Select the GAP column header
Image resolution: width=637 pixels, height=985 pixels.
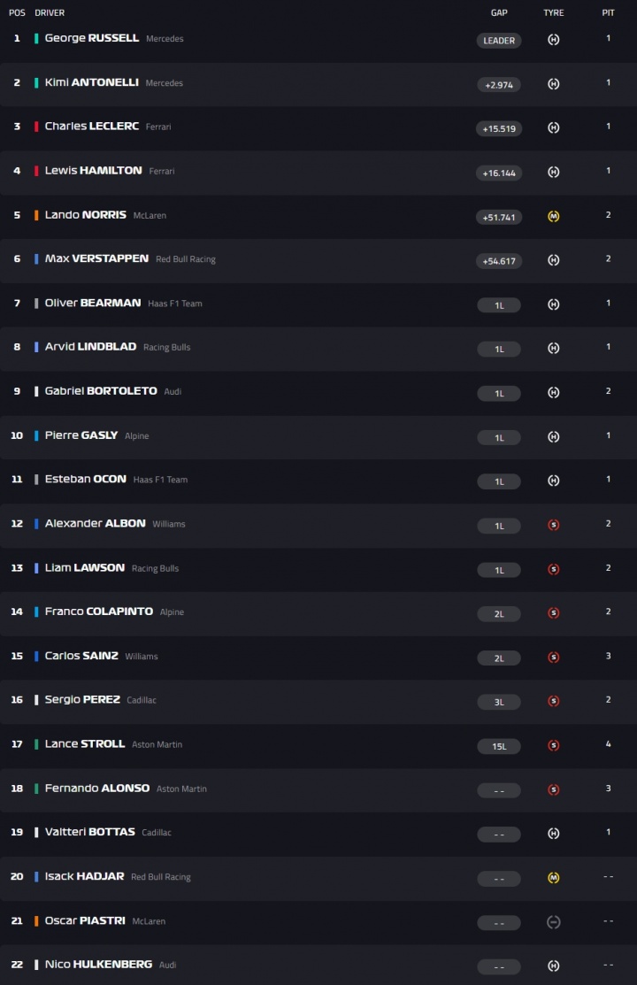pyautogui.click(x=499, y=13)
